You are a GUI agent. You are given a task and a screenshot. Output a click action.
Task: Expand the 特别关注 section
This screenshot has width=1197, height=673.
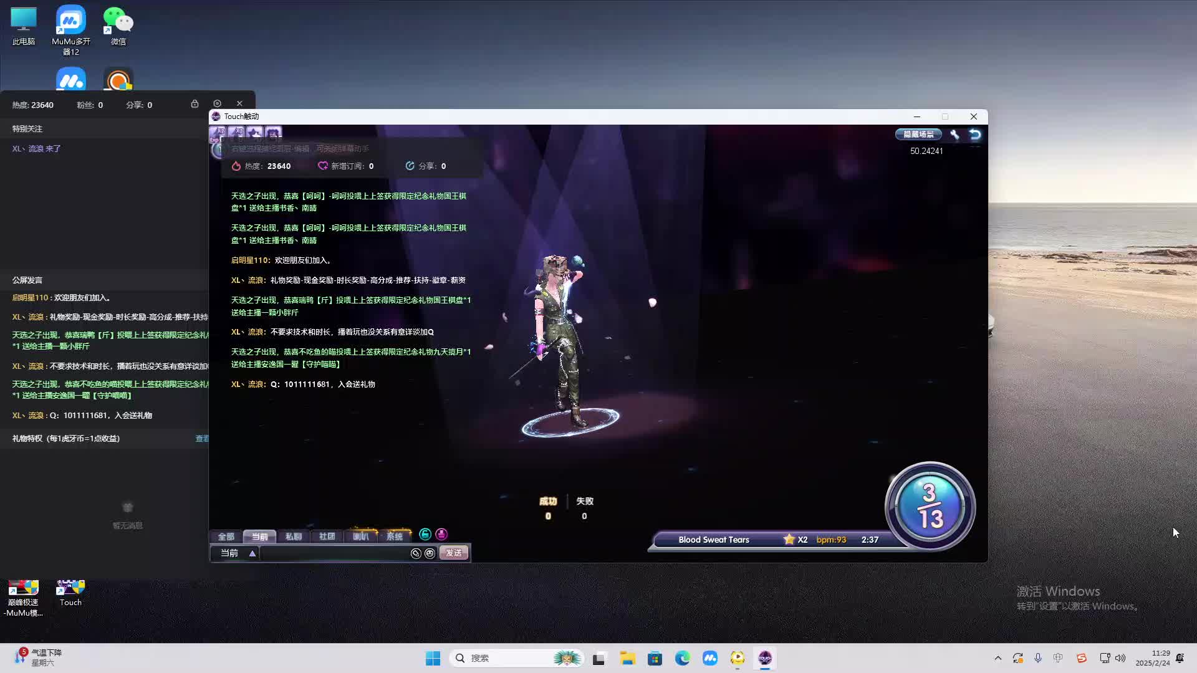[26, 128]
